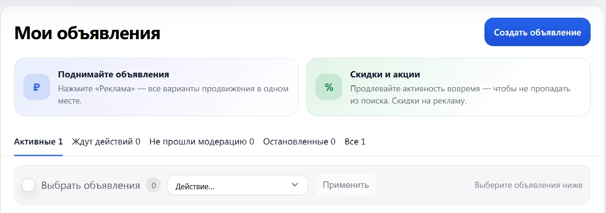Select the Не прошли модерацию tab
This screenshot has height=213, width=606.
[202, 142]
